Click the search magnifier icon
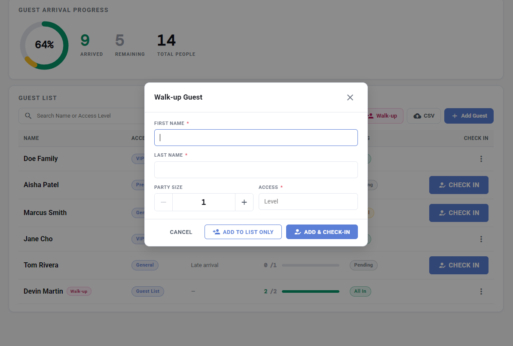The image size is (513, 346). click(28, 116)
